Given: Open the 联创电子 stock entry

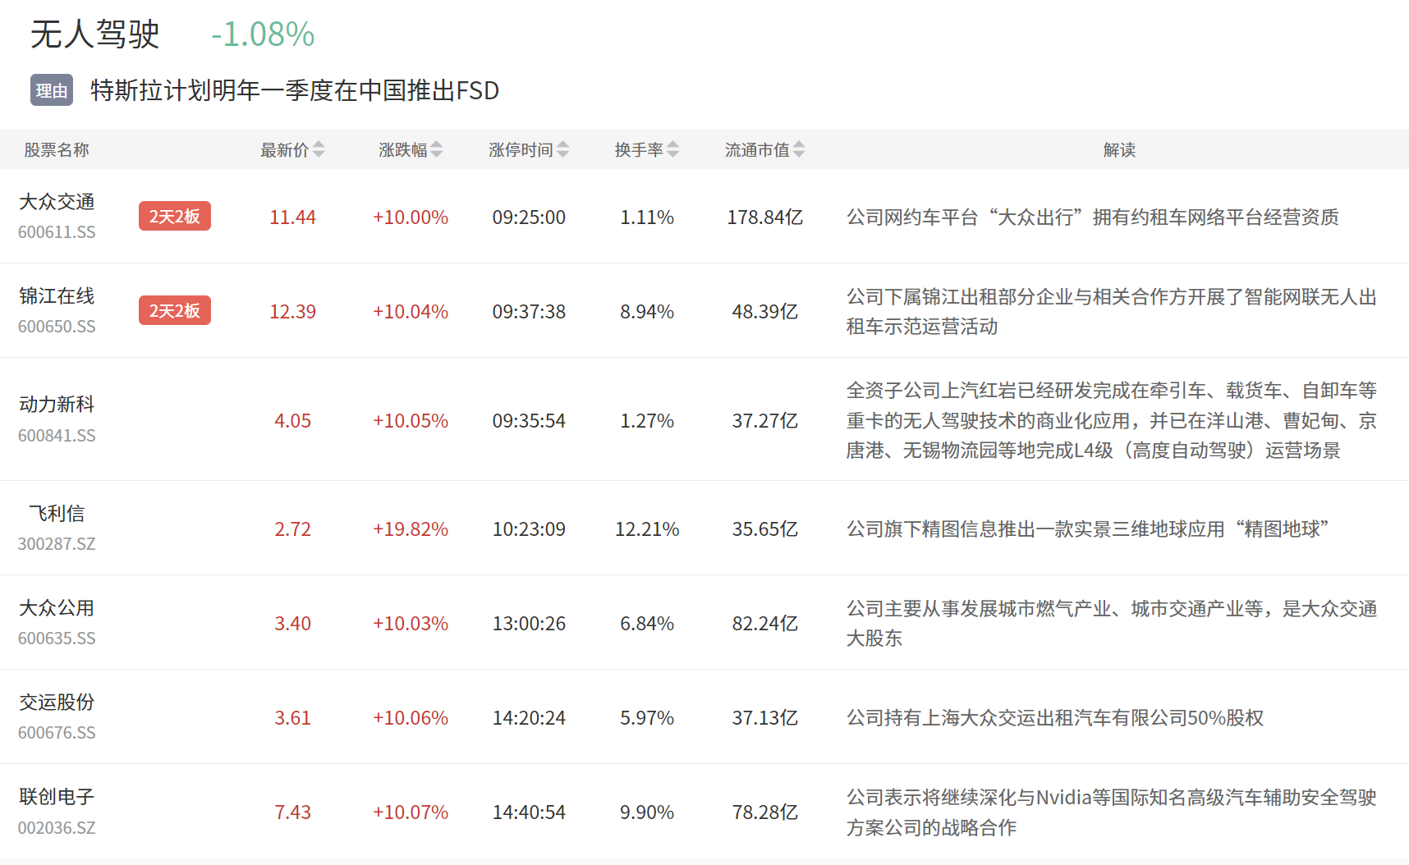Looking at the screenshot, I should click(x=57, y=797).
